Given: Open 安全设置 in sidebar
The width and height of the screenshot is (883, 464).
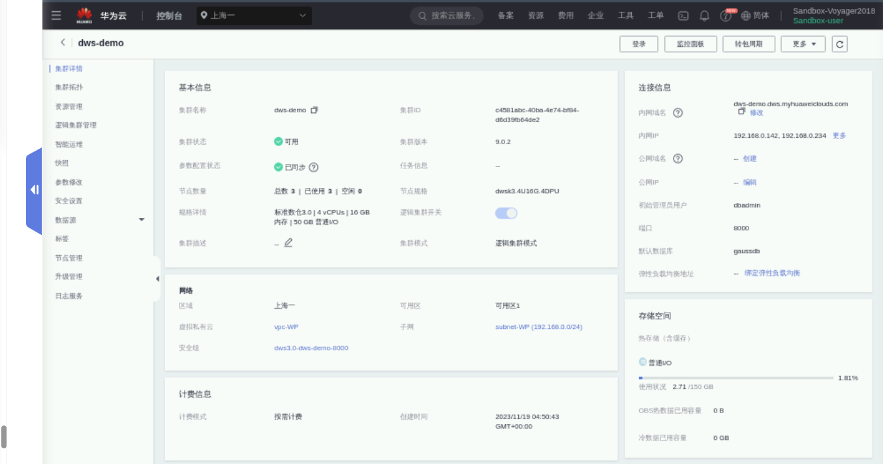Looking at the screenshot, I should point(69,201).
